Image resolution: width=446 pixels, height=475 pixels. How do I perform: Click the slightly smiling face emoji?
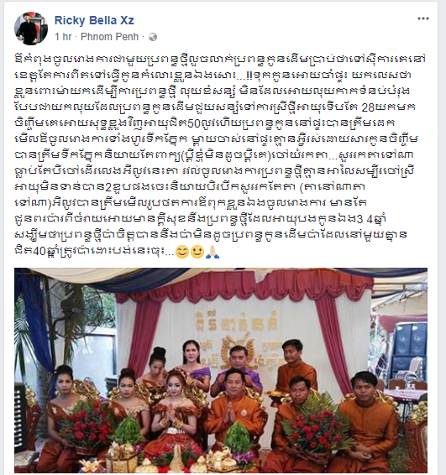197,252
